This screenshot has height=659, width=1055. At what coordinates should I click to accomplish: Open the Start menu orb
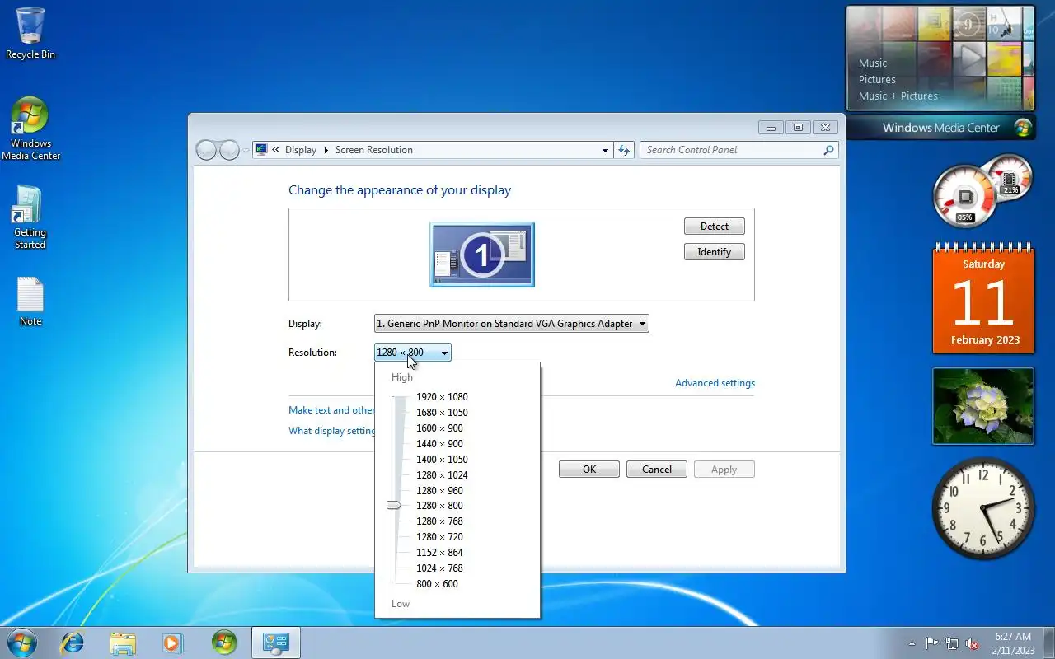21,643
